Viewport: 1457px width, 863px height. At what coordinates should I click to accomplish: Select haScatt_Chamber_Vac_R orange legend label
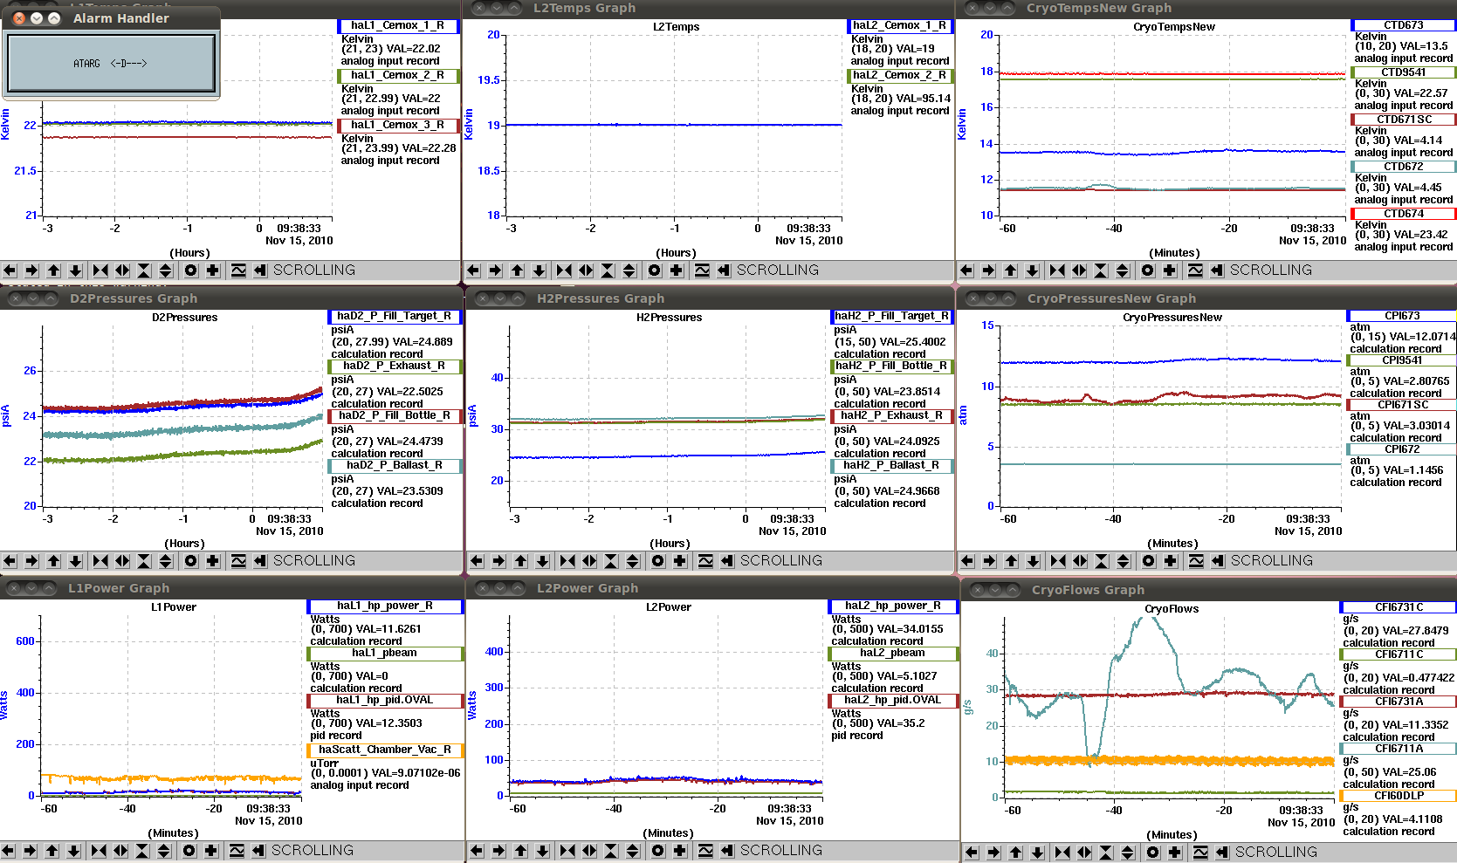(x=385, y=750)
